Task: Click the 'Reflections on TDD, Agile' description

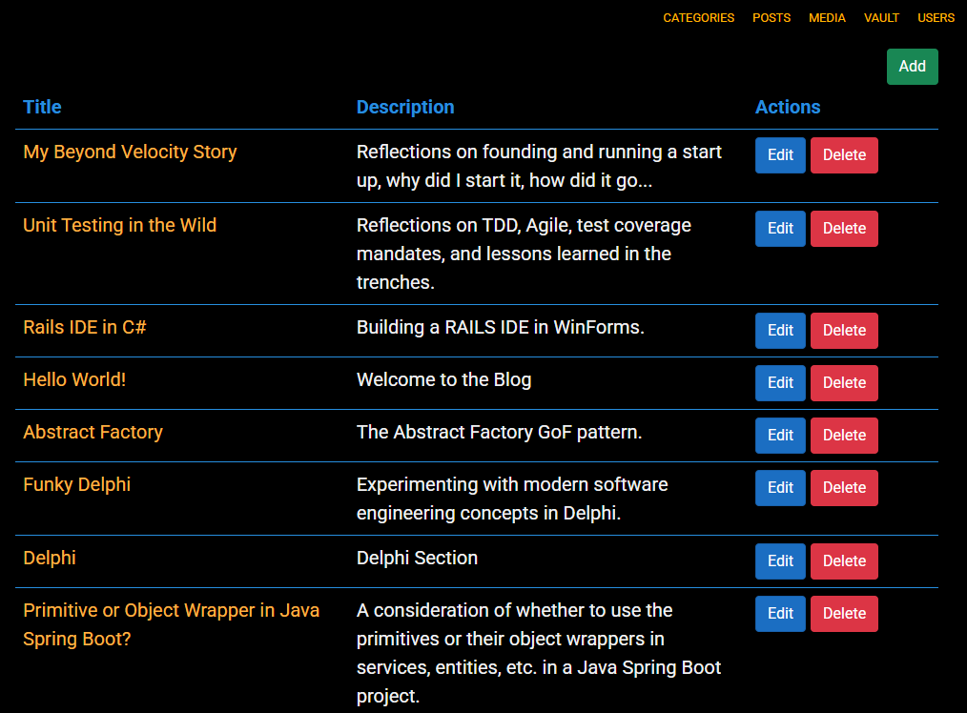Action: (524, 254)
